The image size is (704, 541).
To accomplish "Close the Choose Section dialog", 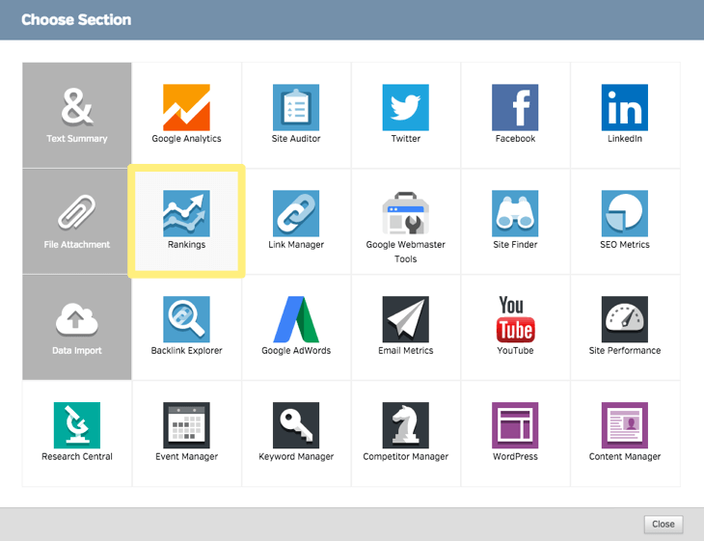I will click(x=663, y=524).
